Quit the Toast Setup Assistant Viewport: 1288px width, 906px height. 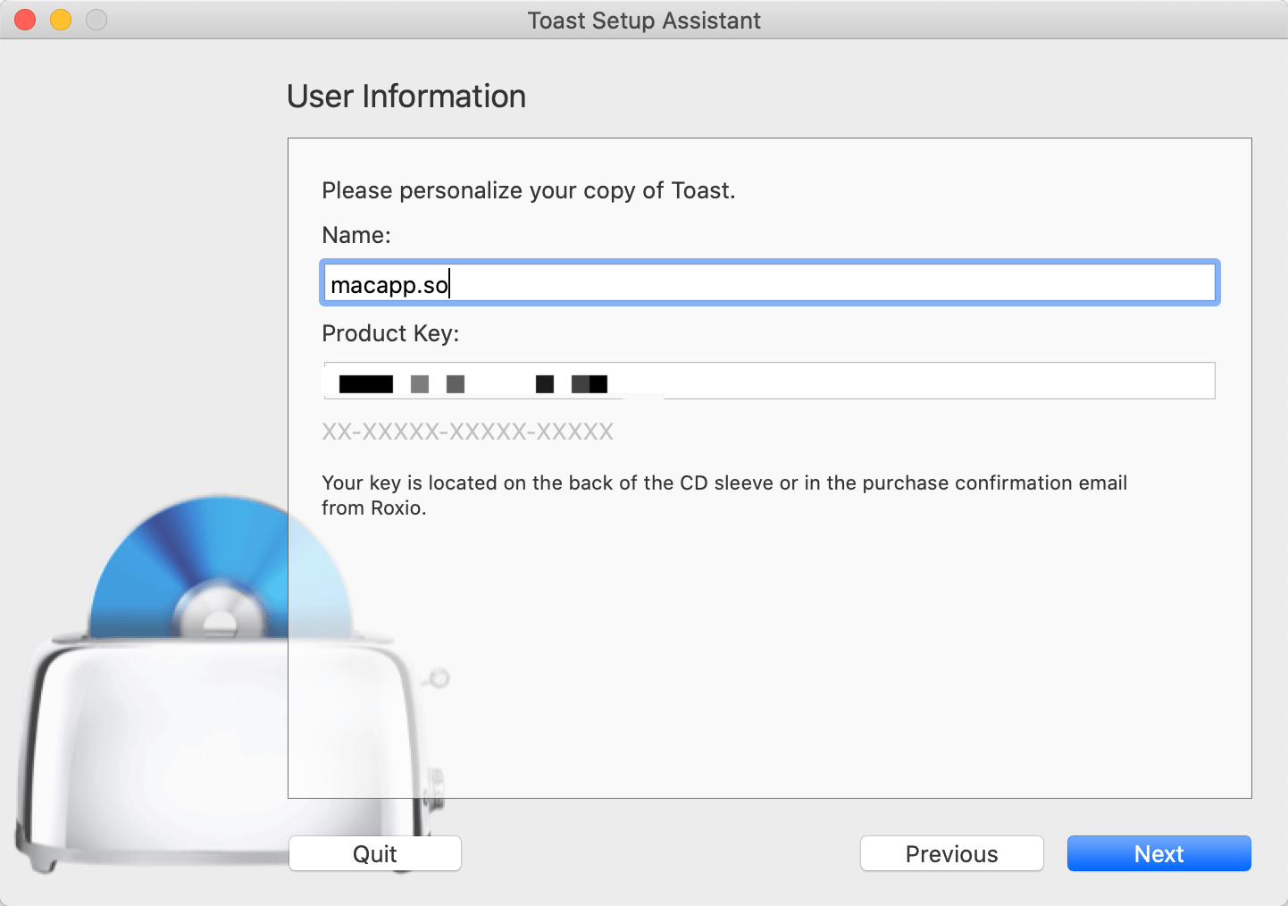[x=374, y=854]
